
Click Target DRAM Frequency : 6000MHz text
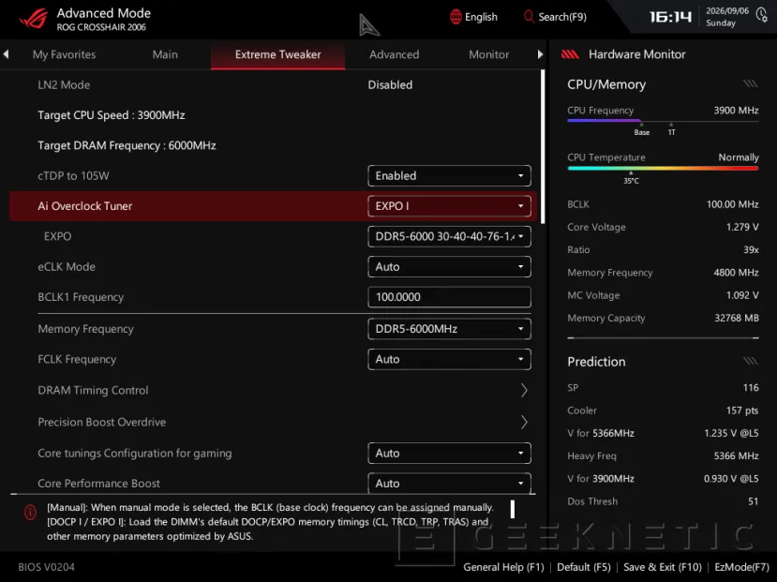tap(127, 145)
